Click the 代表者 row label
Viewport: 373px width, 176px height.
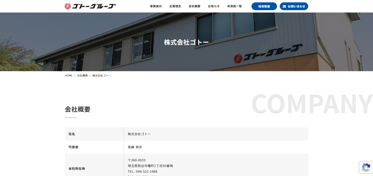click(x=73, y=147)
